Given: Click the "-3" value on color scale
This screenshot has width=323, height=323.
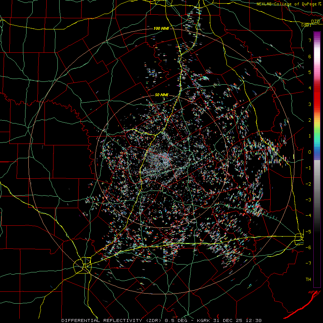Looking at the screenshot, I should click(308, 200).
